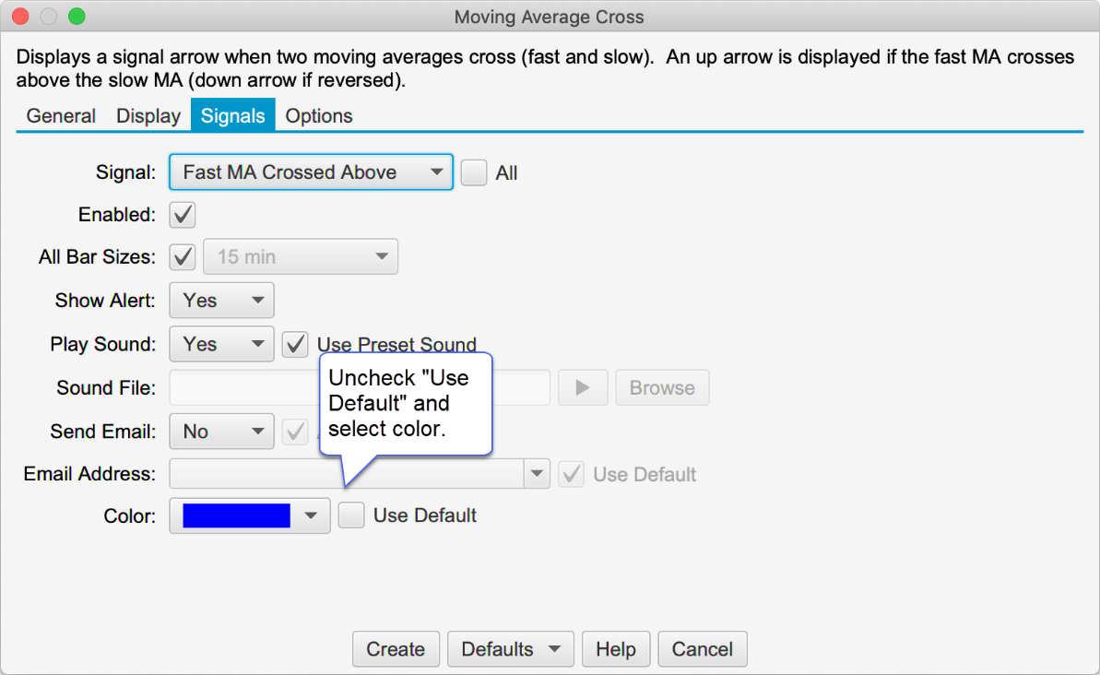The height and width of the screenshot is (675, 1100).
Task: Cancel the Moving Average Cross dialog
Action: (x=702, y=649)
